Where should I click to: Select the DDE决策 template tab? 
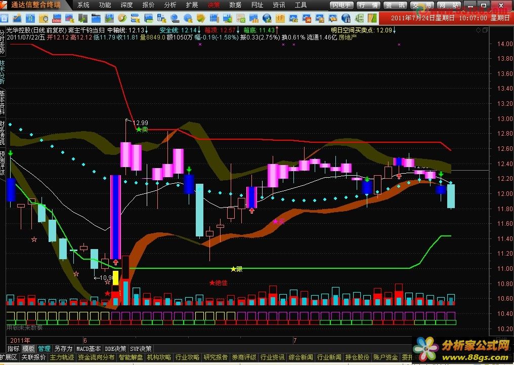point(115,349)
